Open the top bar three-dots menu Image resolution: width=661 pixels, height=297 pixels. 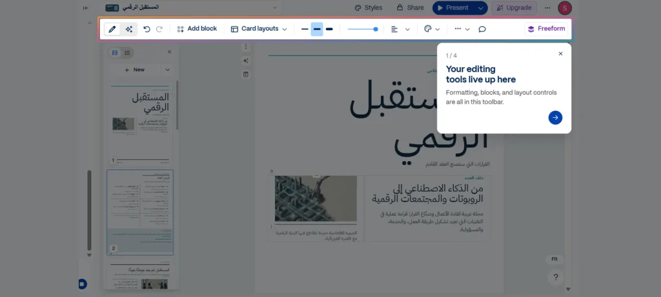[547, 8]
